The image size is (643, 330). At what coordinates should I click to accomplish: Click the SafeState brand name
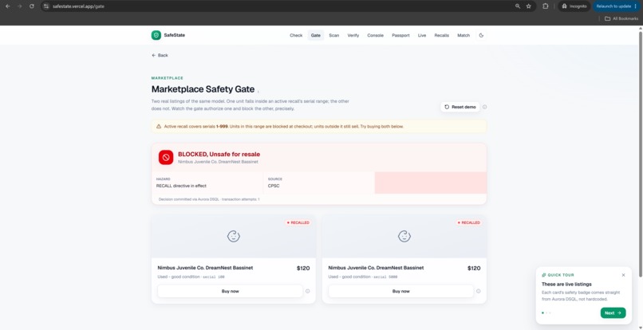pyautogui.click(x=174, y=35)
